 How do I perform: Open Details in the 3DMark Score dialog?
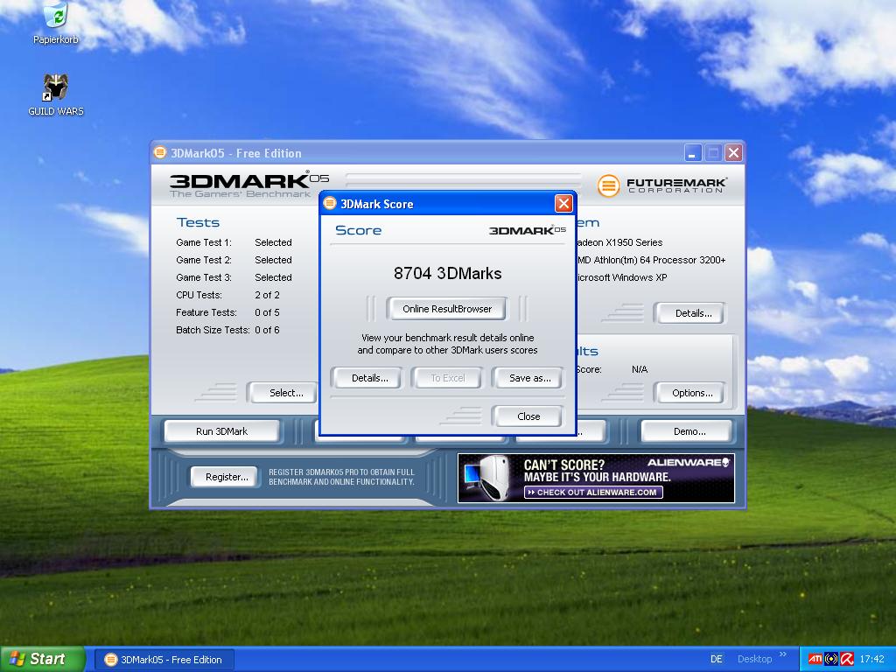click(369, 378)
